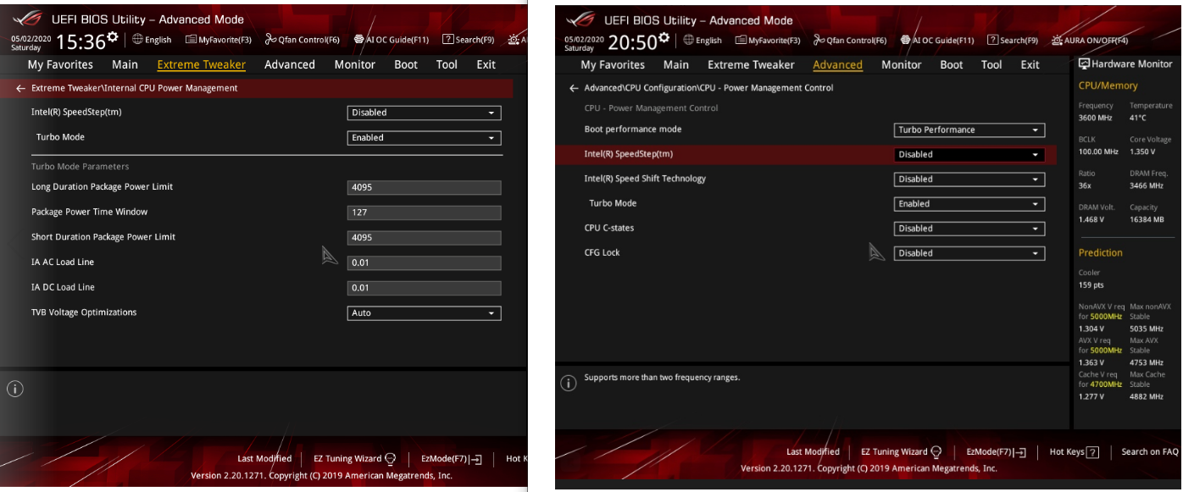The width and height of the screenshot is (1183, 492).
Task: Select Advanced tab in 15:36 window
Action: coord(290,64)
